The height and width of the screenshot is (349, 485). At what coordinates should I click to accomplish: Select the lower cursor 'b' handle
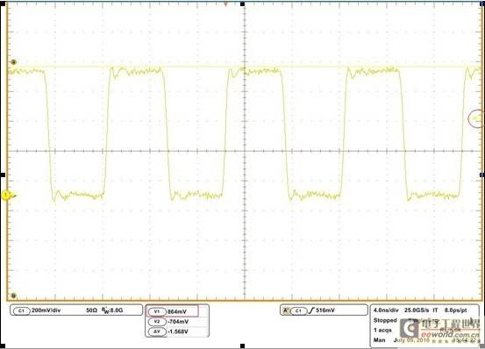tap(13, 296)
